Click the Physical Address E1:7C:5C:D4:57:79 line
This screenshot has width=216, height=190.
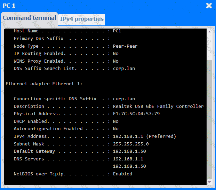click(87, 114)
